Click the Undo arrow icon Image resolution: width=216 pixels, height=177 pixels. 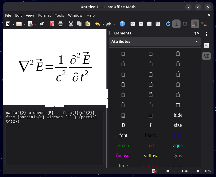click(97, 24)
